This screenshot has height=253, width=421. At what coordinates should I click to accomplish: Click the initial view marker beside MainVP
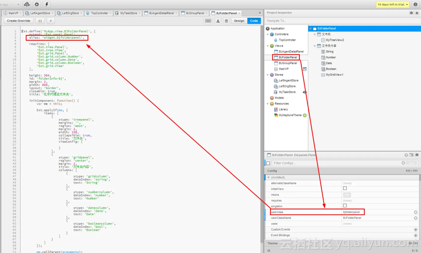[x=305, y=69]
